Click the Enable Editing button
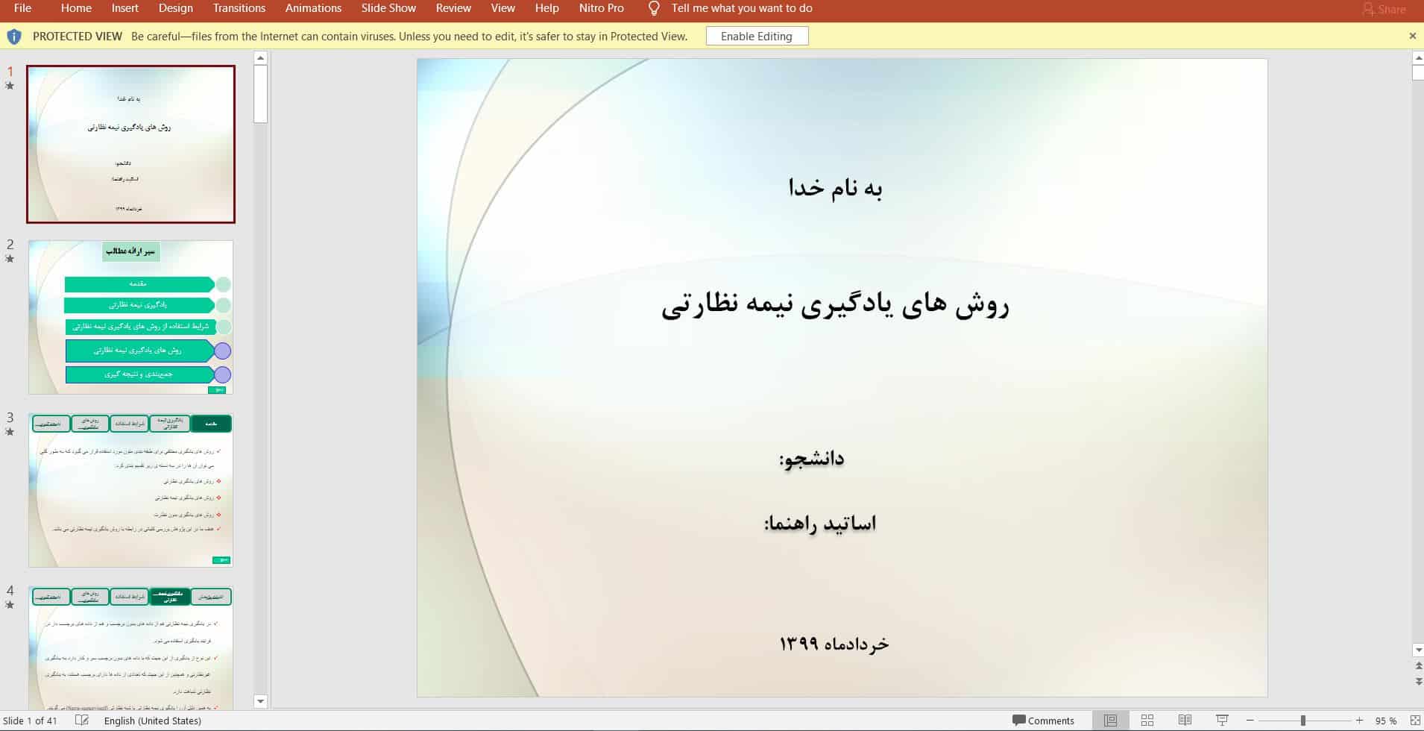This screenshot has height=731, width=1424. 757,36
